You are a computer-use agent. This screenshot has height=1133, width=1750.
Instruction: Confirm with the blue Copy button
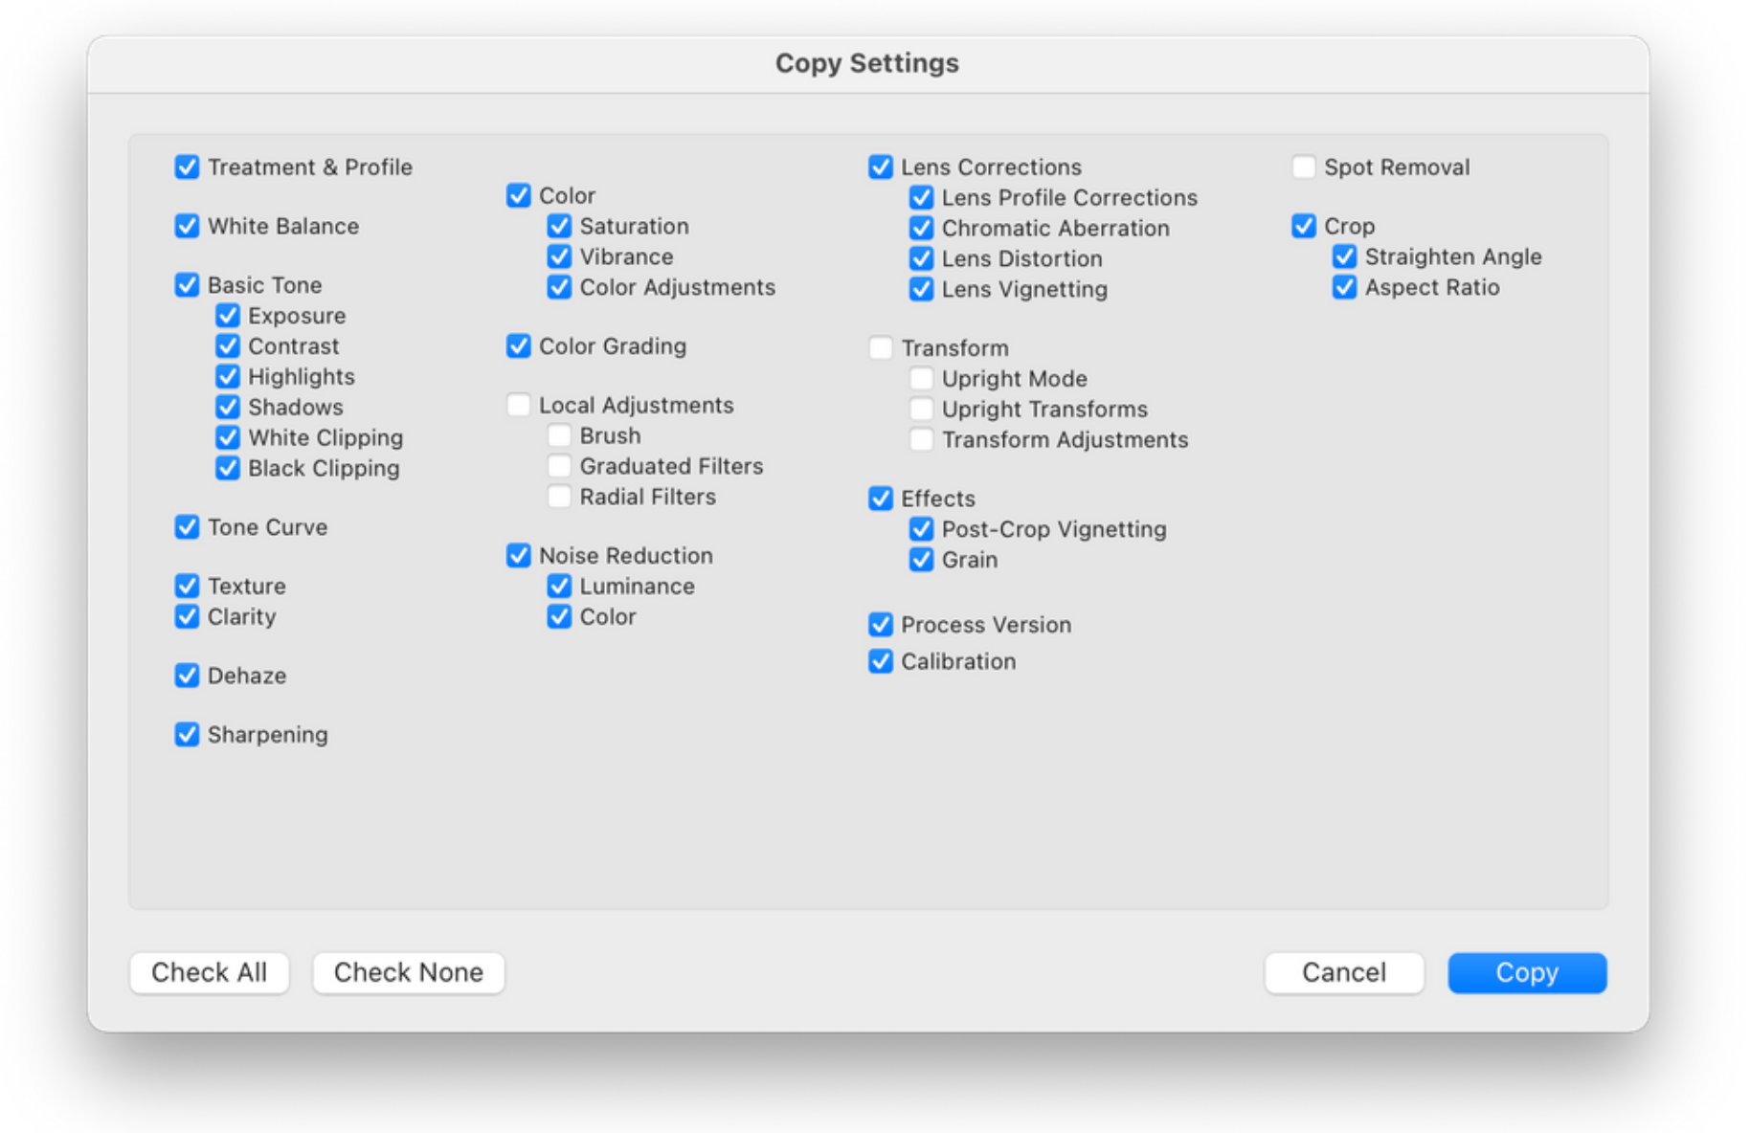click(1526, 973)
